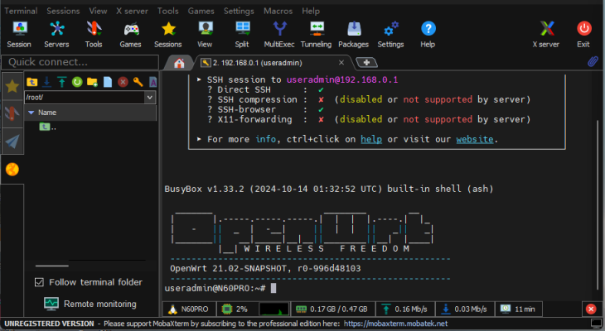This screenshot has width=605, height=331.
Task: Open the Macros sidebar tab
Action: click(12, 142)
